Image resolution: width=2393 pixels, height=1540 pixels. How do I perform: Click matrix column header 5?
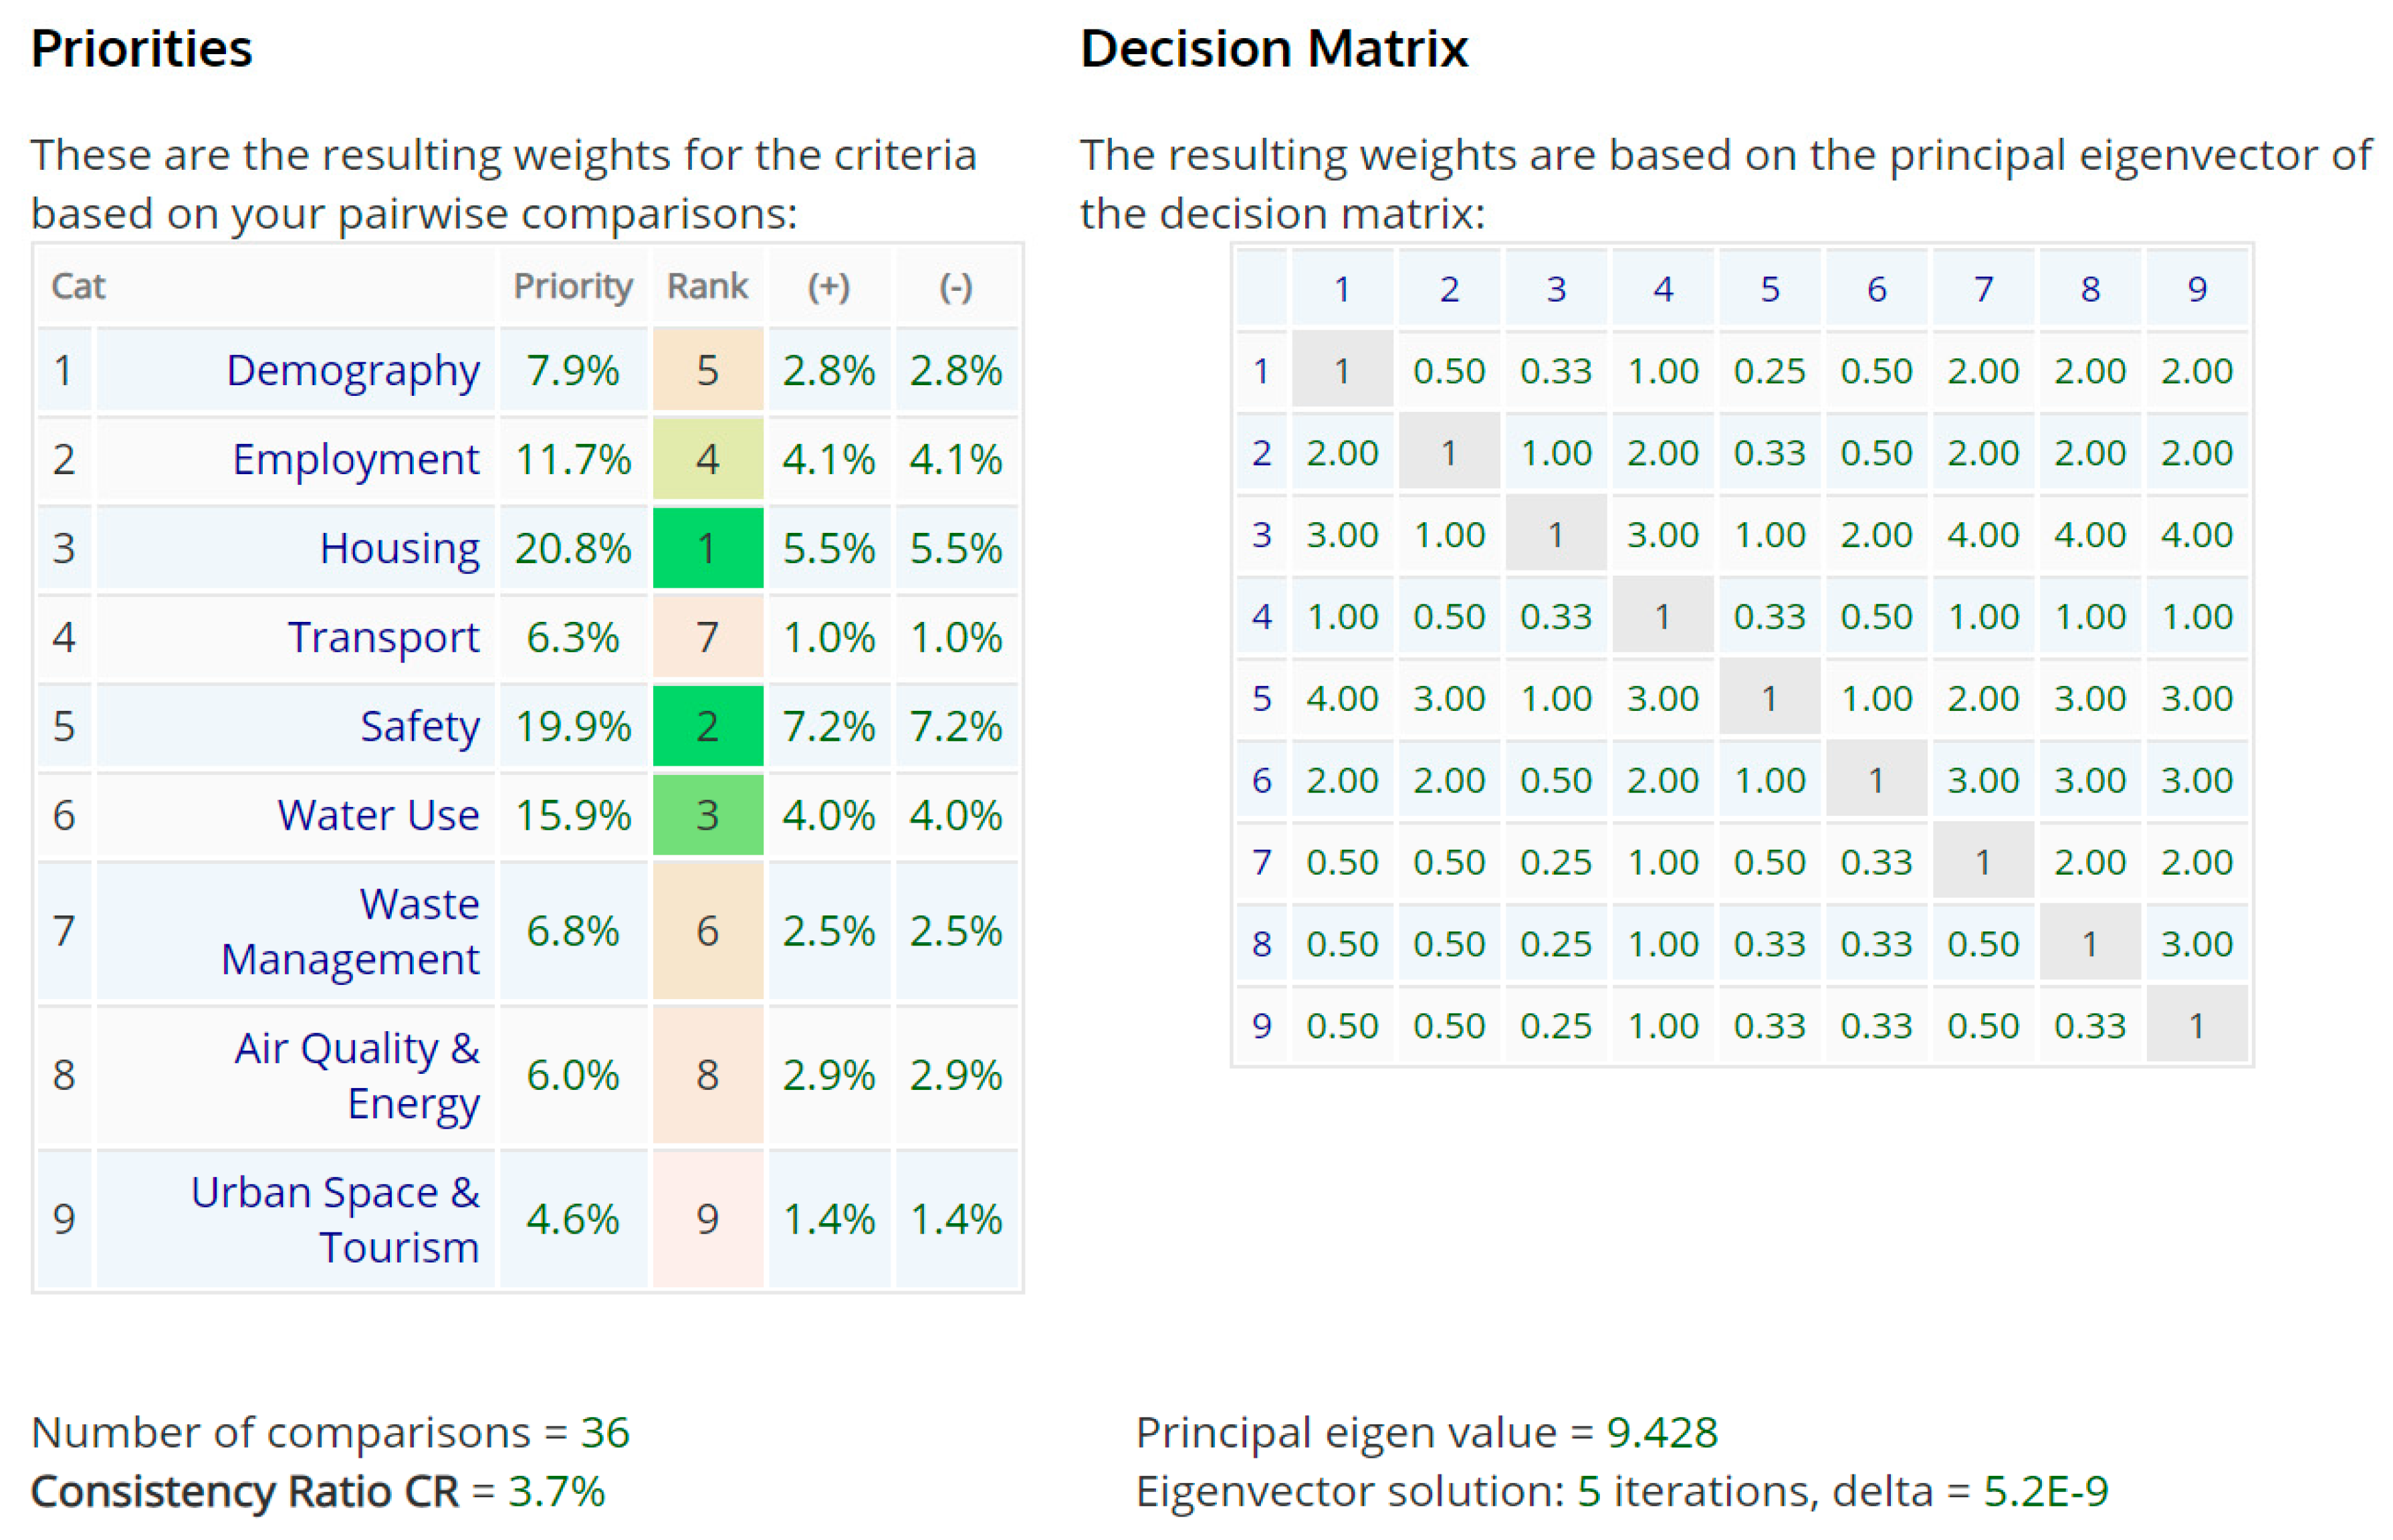tap(1769, 289)
